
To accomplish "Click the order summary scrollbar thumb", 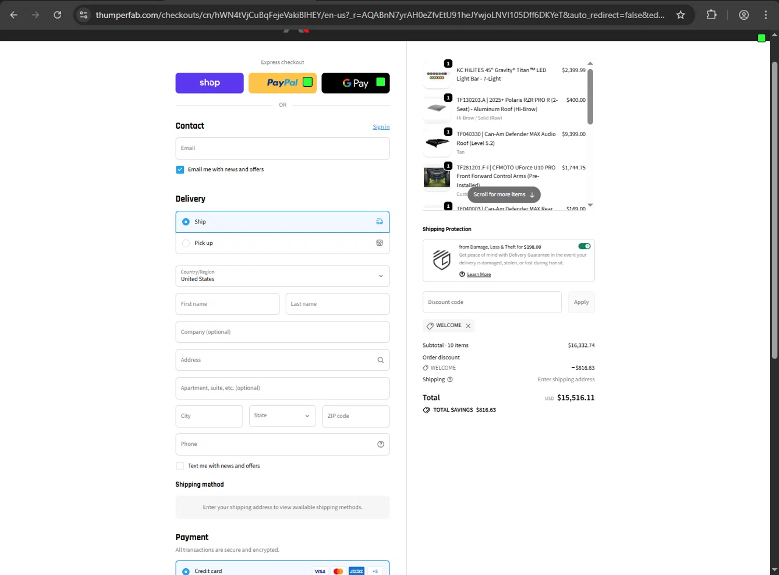I will [590, 97].
